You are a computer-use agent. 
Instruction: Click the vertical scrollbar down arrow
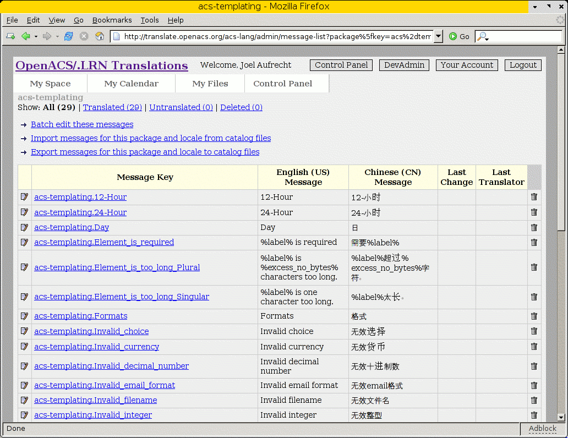tap(561, 418)
